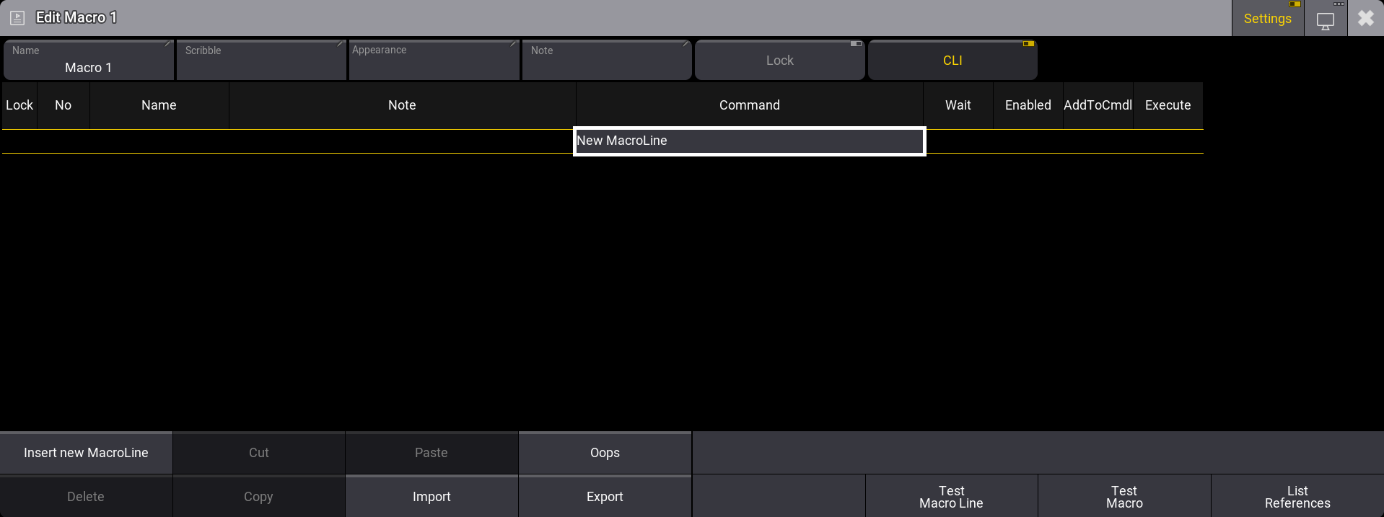This screenshot has height=517, width=1384.
Task: Toggle the Settings button in title bar
Action: [1267, 19]
